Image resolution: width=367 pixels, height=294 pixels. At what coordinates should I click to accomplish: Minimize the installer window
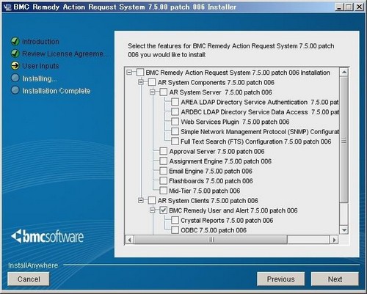[339, 7]
